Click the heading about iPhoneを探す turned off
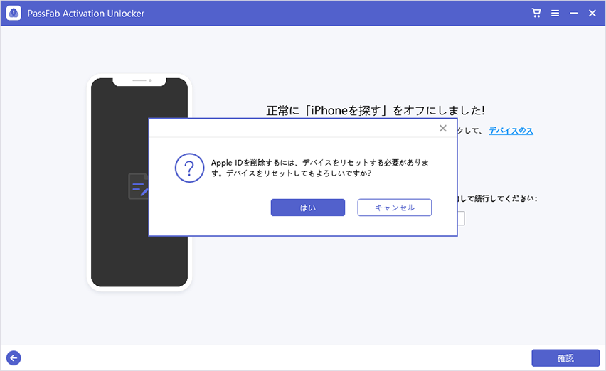 (376, 110)
